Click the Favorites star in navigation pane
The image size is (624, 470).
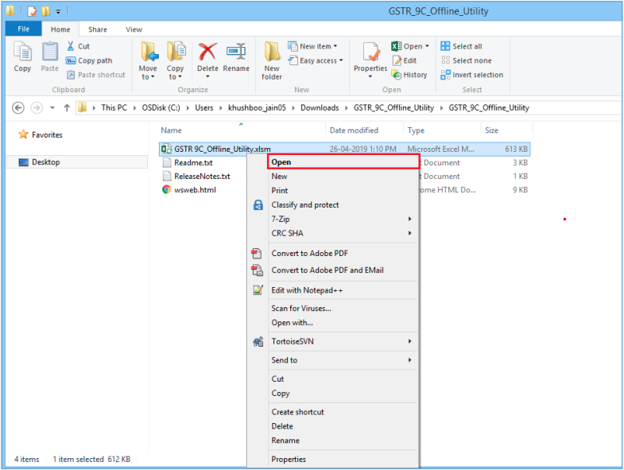tap(24, 134)
